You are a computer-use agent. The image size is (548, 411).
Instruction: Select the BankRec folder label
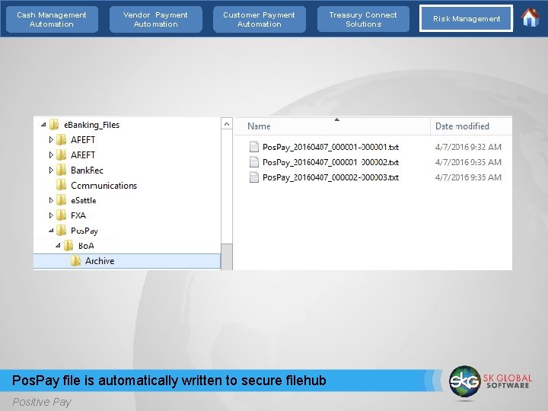87,170
